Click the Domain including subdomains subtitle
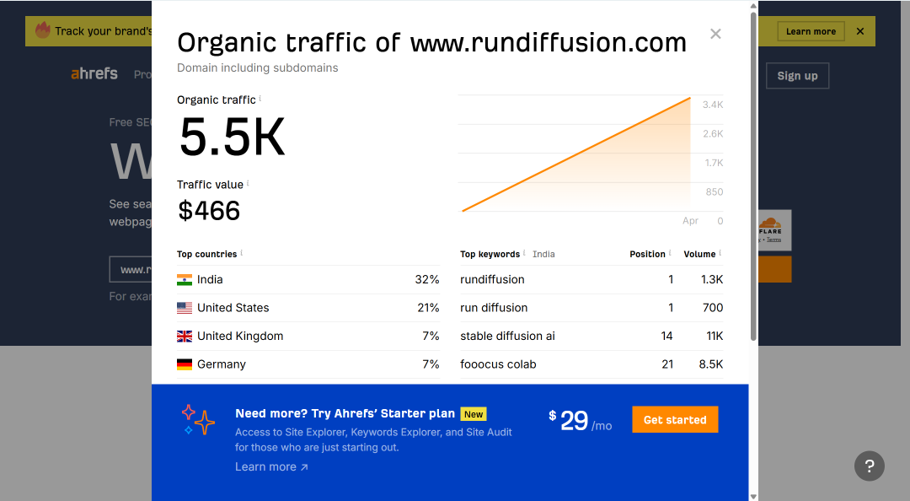This screenshot has height=501, width=910. click(x=258, y=68)
